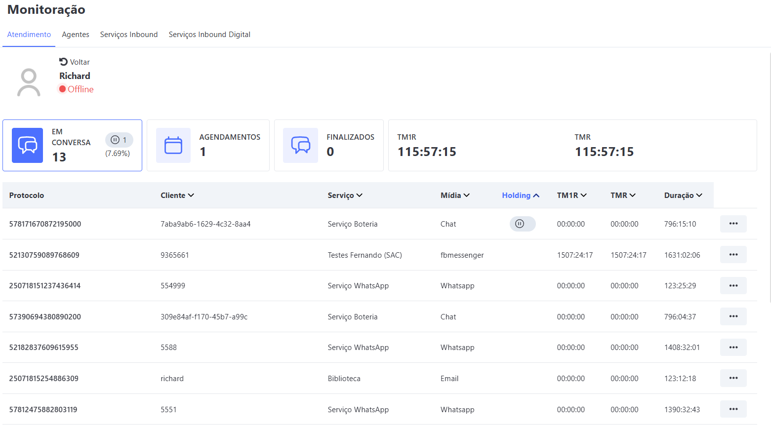Click the Voltar back arrow icon
The image size is (771, 428).
(x=63, y=62)
